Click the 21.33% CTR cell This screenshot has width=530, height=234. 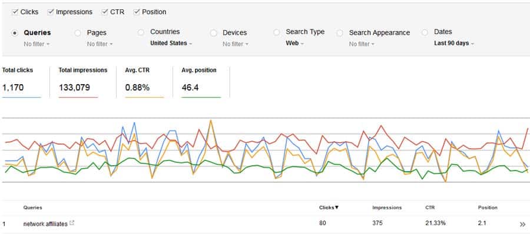tap(435, 223)
